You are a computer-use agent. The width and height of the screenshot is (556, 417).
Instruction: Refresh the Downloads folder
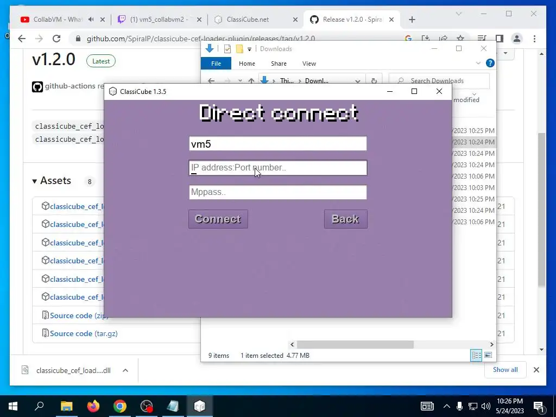pyautogui.click(x=374, y=81)
